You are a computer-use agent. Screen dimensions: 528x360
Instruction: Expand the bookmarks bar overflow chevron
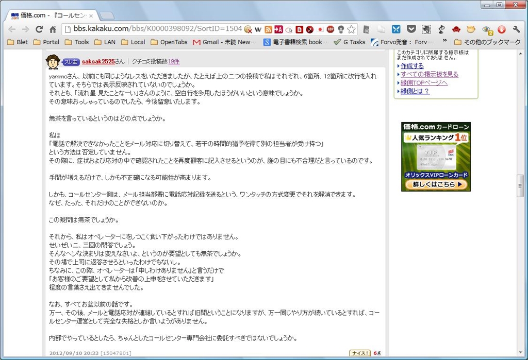tap(444, 42)
